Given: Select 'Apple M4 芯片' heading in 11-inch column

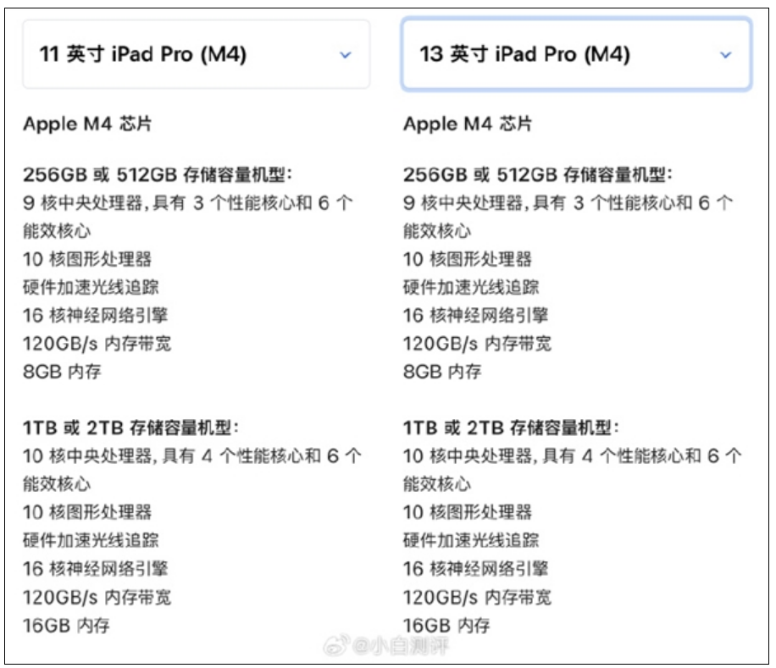Looking at the screenshot, I should [87, 124].
